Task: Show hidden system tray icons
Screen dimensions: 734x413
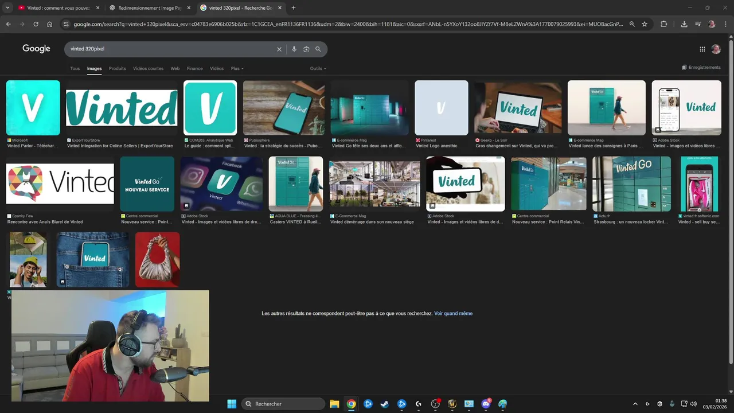Action: [x=635, y=404]
